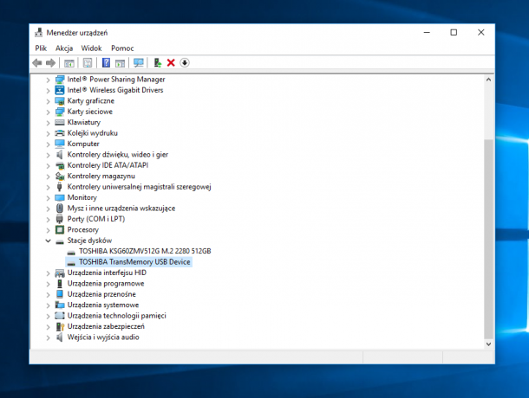The width and height of the screenshot is (529, 398).
Task: Click the blue Help question mark icon
Action: click(106, 62)
